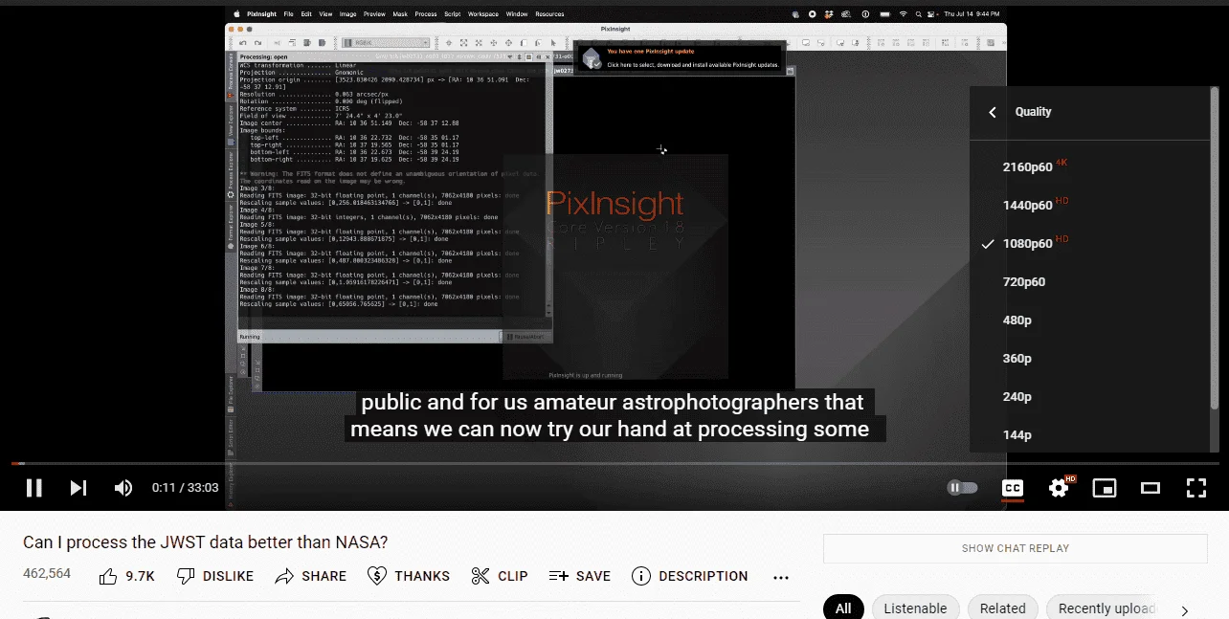
Task: Enter full screen mode
Action: [x=1196, y=488]
